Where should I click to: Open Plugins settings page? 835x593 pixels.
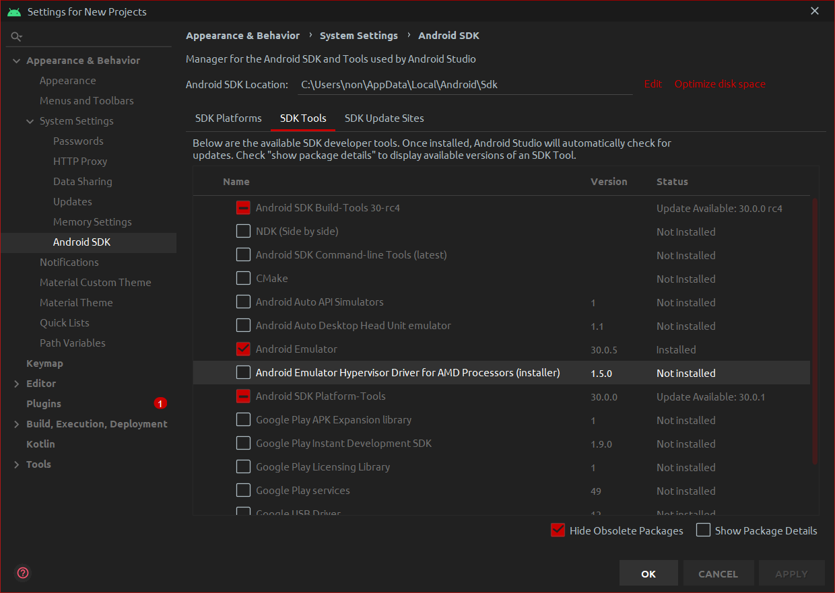(x=44, y=404)
